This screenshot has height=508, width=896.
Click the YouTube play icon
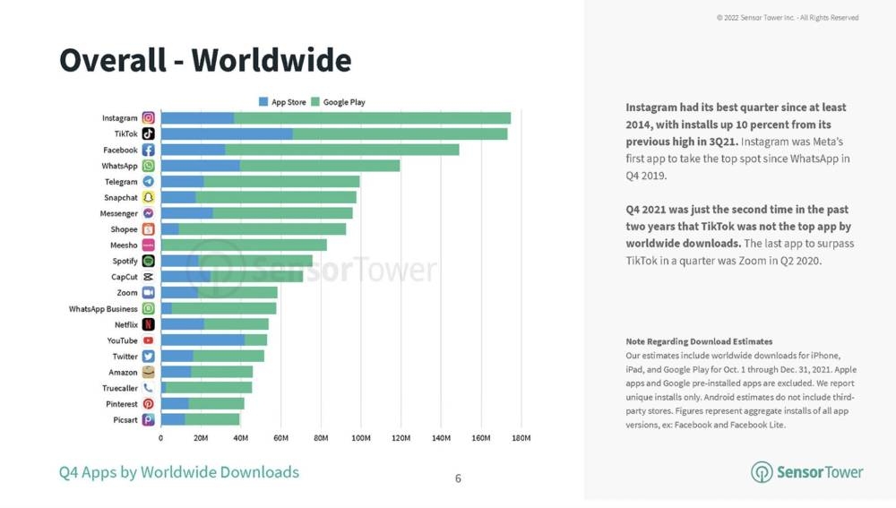tap(148, 340)
